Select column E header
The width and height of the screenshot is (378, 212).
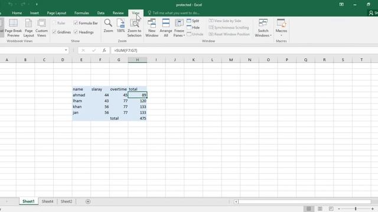tap(82, 60)
